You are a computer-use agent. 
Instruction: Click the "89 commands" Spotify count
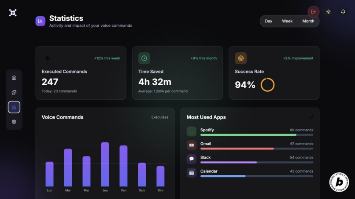tap(302, 130)
